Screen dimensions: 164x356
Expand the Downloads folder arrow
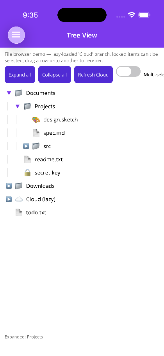[9, 186]
